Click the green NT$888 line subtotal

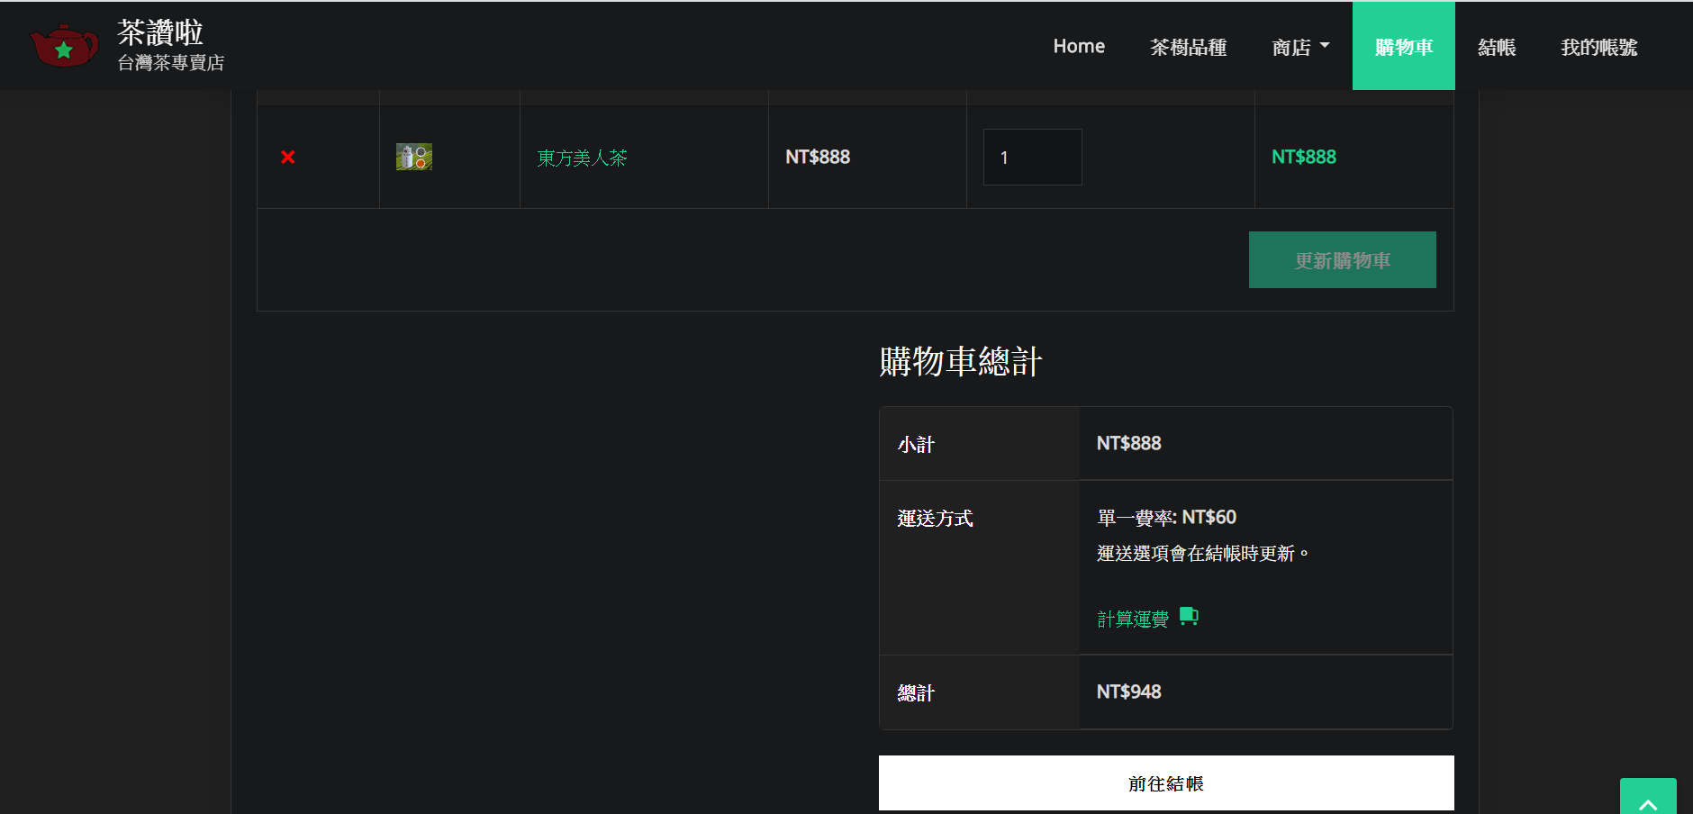(1303, 158)
